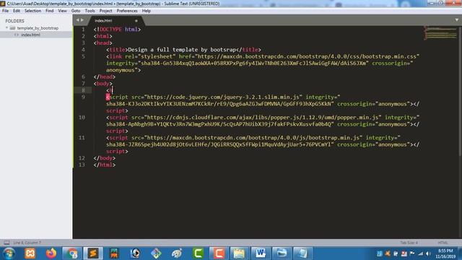The height and width of the screenshot is (260, 462).
Task: Open Microsoft Word from the taskbar
Action: 261,253
